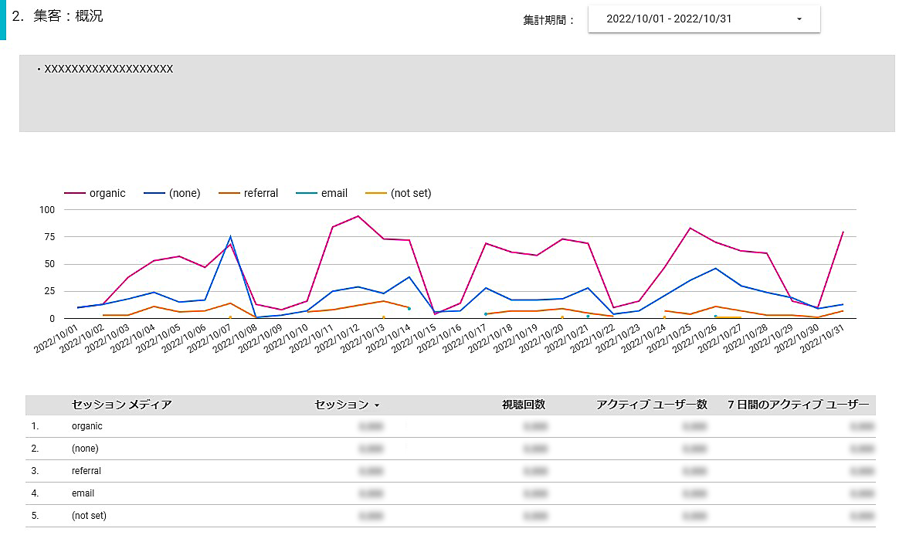Select the organic row in table

coord(87,426)
